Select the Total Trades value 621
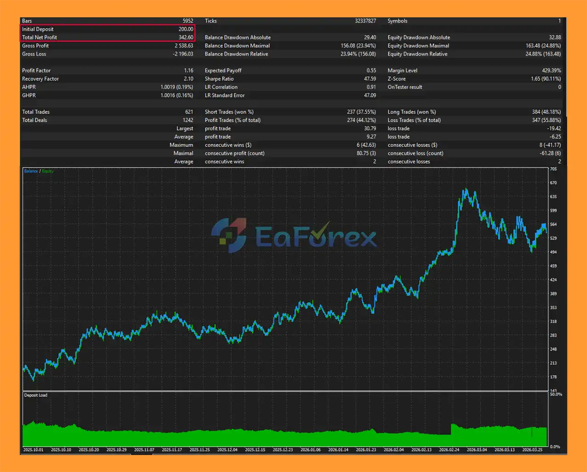The height and width of the screenshot is (472, 587). 189,112
